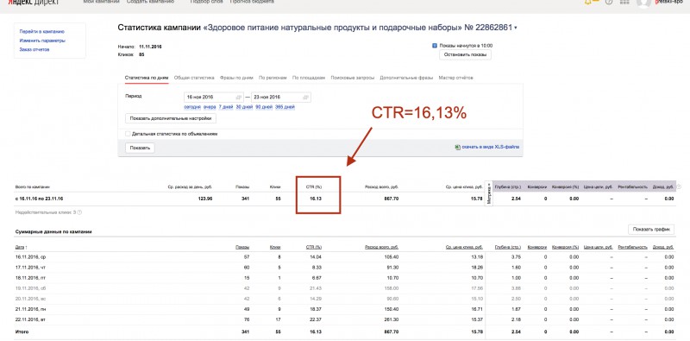Image resolution: width=690 pixels, height=341 pixels.
Task: Click the "Итого" totals row label
Action: [22, 332]
